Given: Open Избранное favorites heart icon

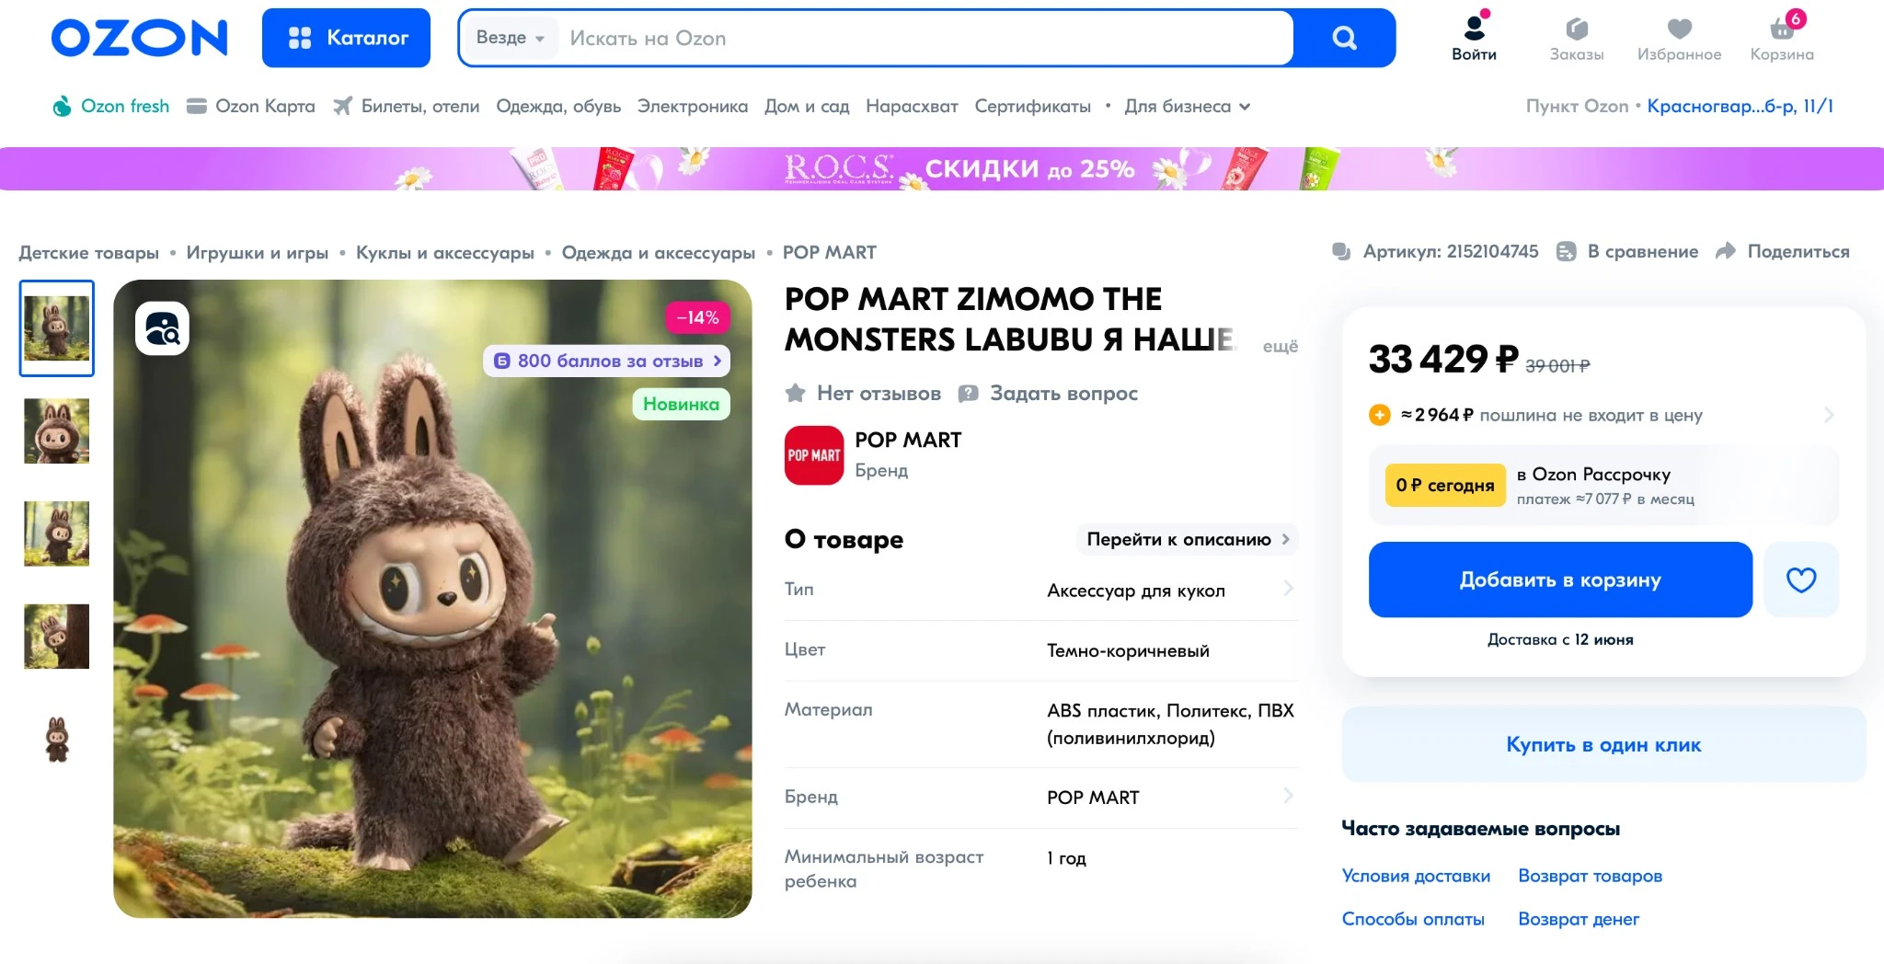Looking at the screenshot, I should (1679, 40).
